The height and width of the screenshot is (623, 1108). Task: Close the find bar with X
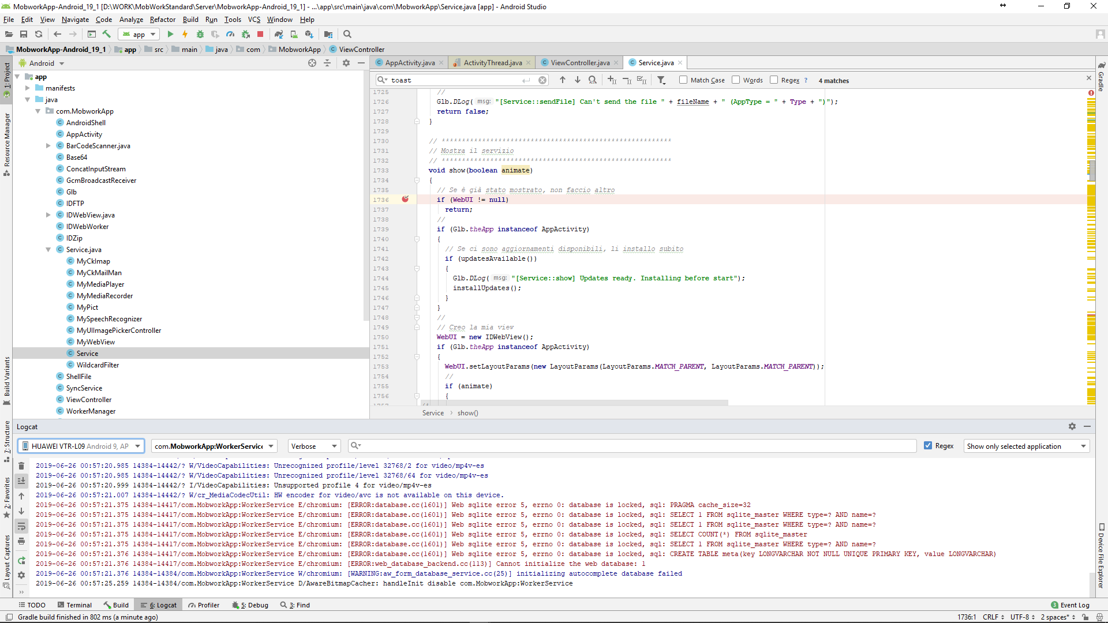1089,78
